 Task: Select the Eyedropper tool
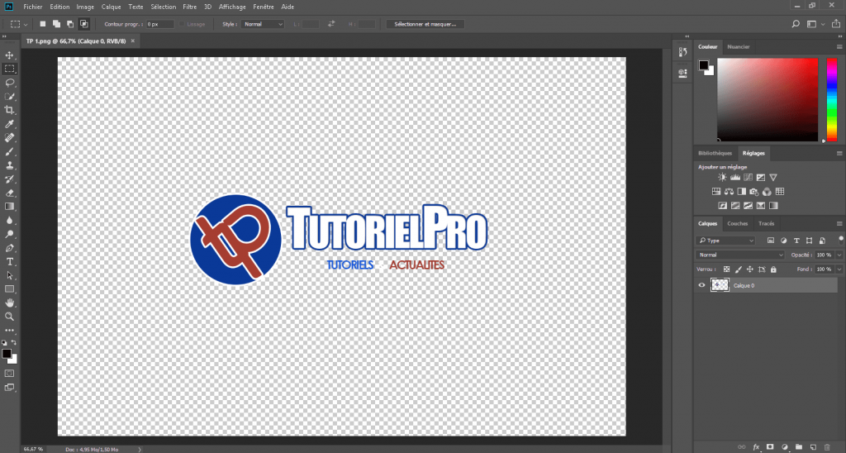click(x=9, y=124)
